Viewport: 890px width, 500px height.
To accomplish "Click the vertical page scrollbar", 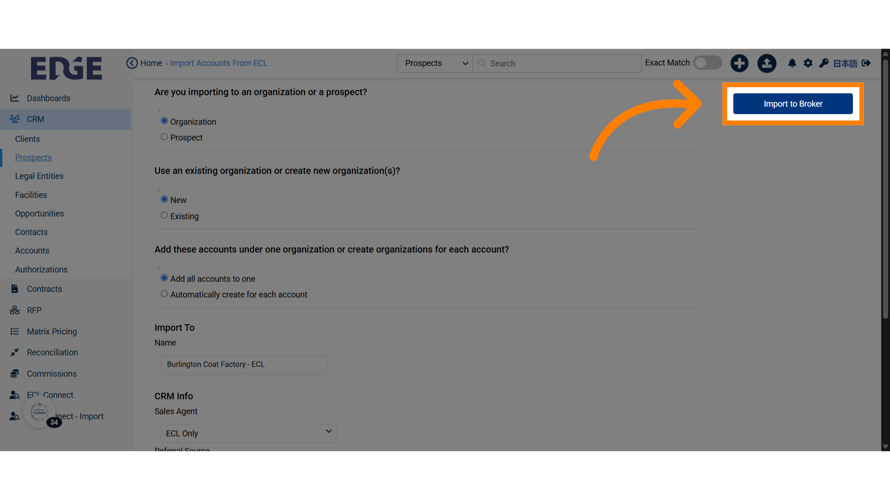I will tap(885, 190).
